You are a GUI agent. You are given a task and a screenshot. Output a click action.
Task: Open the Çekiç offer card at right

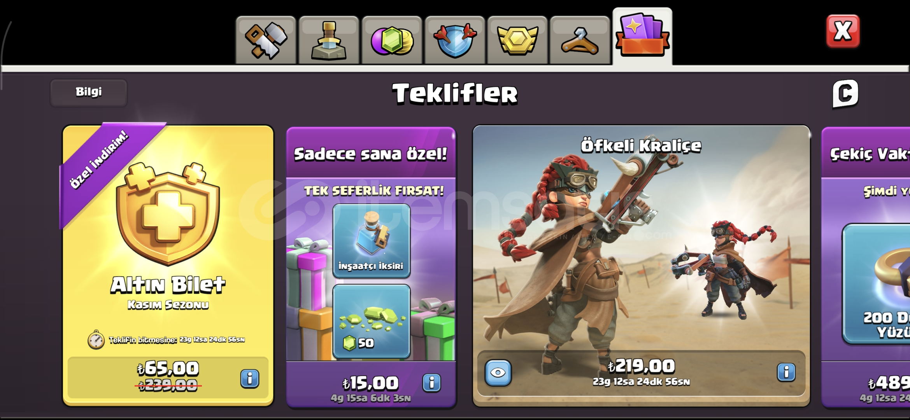coord(866,267)
